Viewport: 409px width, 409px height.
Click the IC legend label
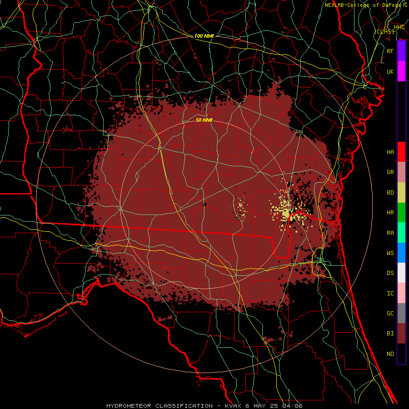(390, 294)
